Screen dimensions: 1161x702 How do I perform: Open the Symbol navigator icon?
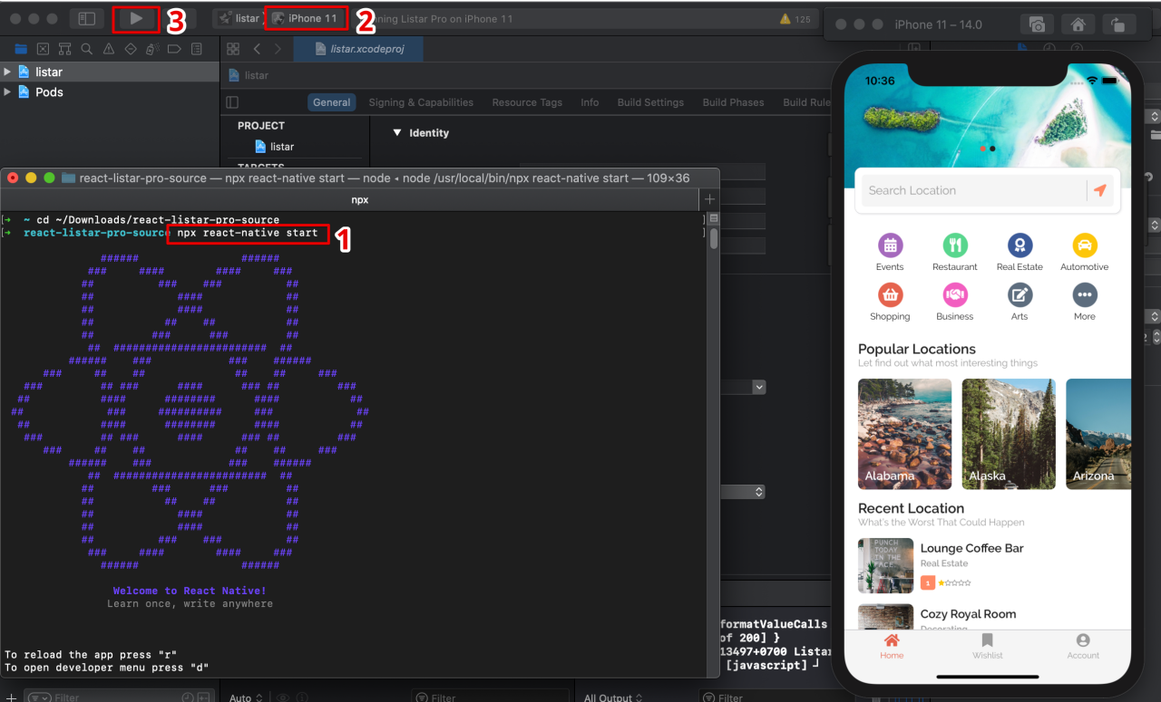click(64, 49)
